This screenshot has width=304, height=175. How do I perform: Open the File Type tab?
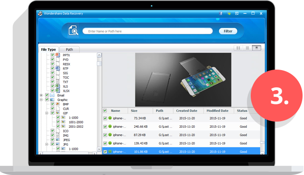coord(49,50)
